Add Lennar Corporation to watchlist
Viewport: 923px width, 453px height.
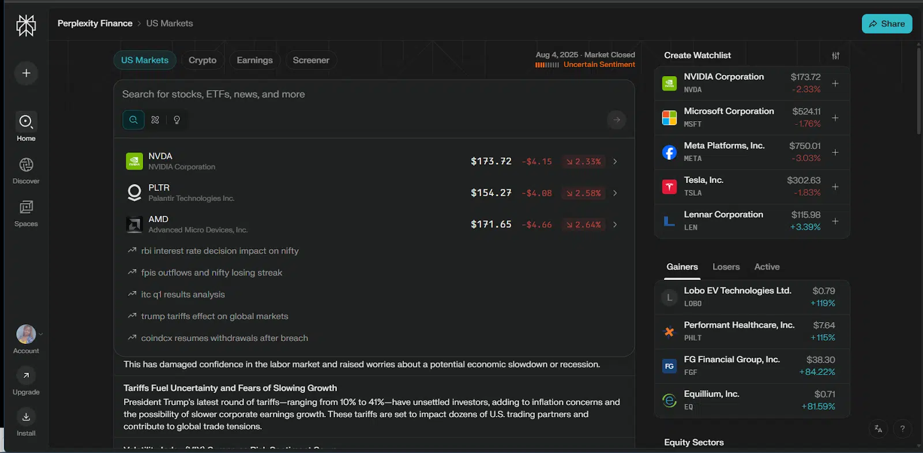pyautogui.click(x=835, y=221)
